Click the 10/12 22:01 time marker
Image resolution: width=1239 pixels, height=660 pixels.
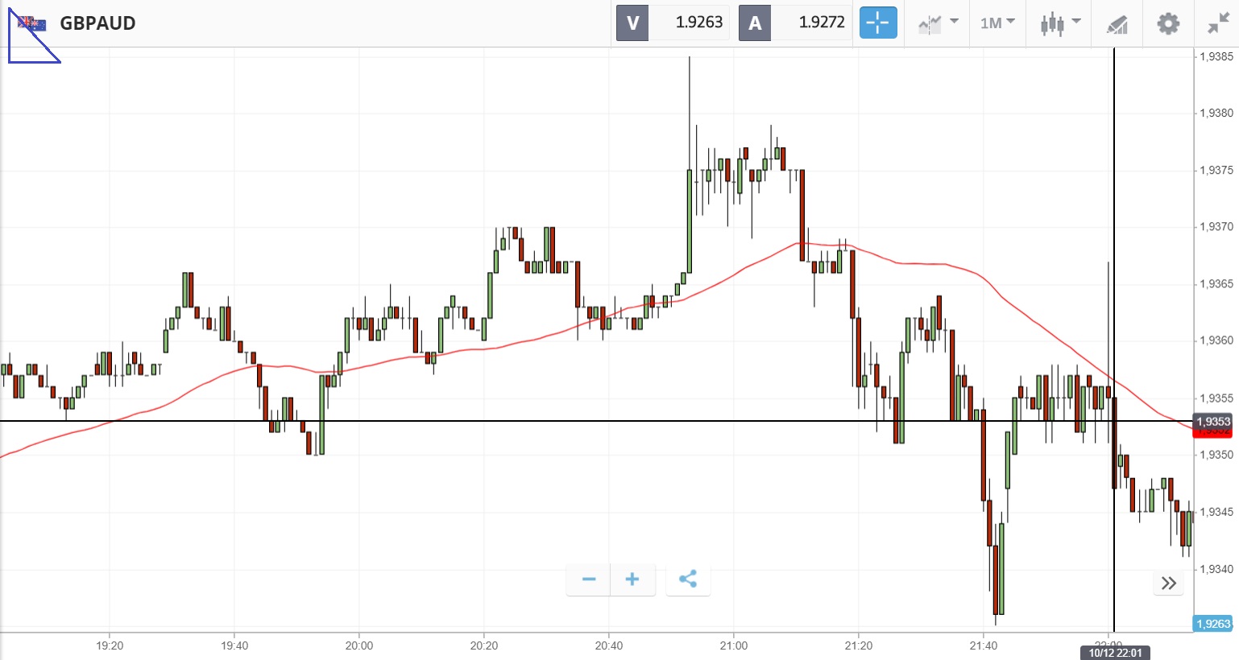pos(1115,653)
